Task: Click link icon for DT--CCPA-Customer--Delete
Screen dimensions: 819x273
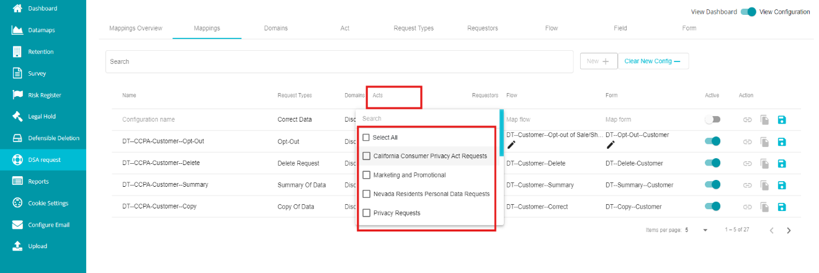Action: pyautogui.click(x=748, y=164)
